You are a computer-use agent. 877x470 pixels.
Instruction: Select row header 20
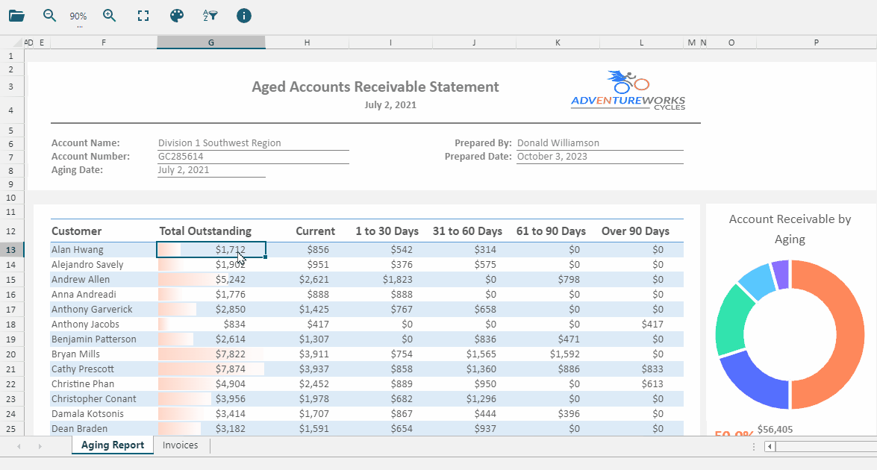pyautogui.click(x=11, y=354)
